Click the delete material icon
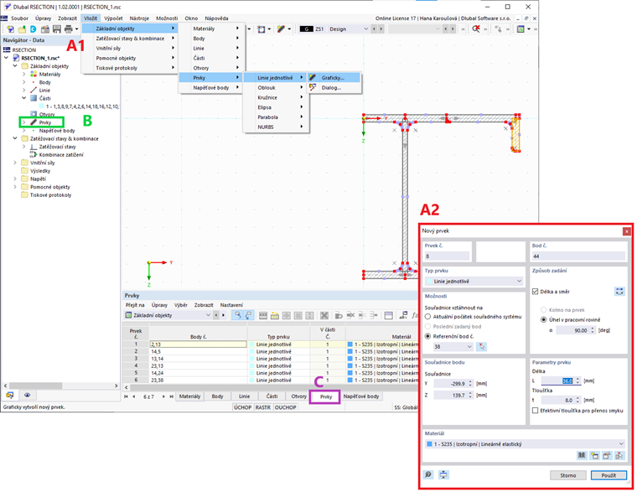This screenshot has width=637, height=492. (619, 455)
